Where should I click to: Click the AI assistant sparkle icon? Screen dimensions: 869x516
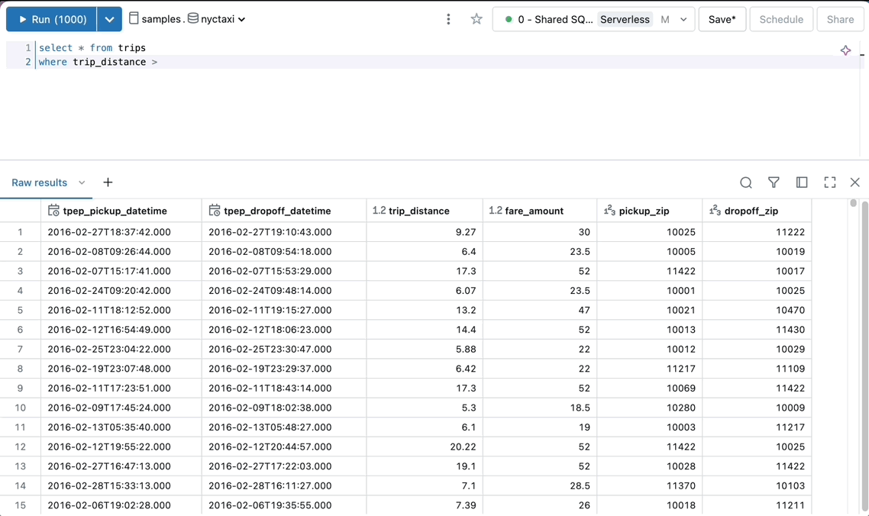pyautogui.click(x=845, y=50)
